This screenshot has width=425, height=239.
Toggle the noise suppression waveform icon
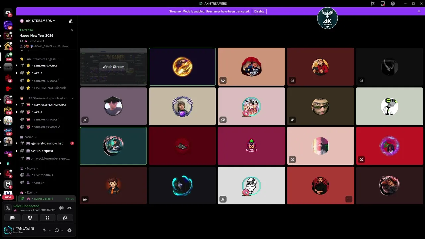coord(61,208)
